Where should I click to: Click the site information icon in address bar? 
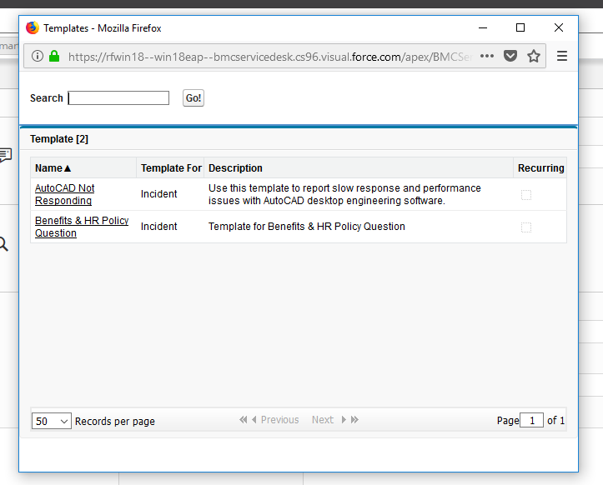(38, 57)
